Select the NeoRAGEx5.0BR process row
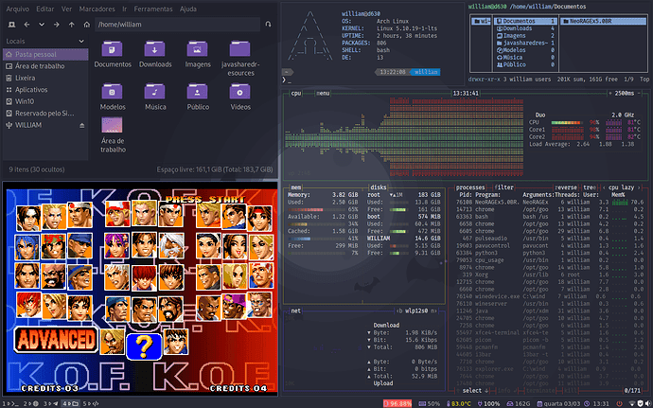 coord(550,203)
